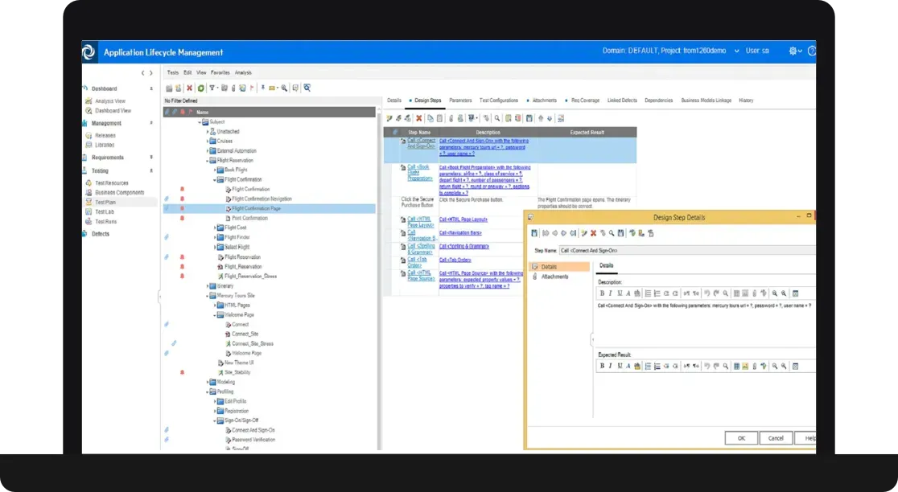This screenshot has height=492, width=898.
Task: Open the Edit menu
Action: (x=187, y=72)
